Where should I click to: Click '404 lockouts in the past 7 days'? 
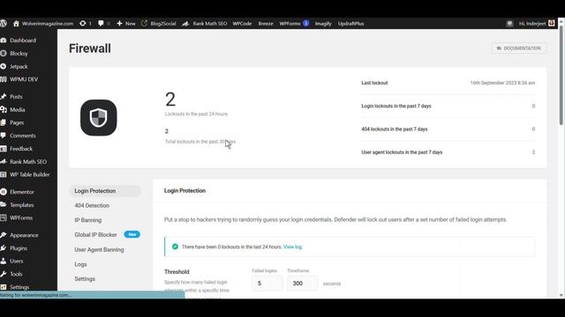click(395, 129)
